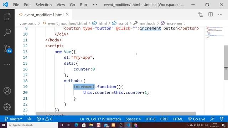This screenshot has width=228, height=128.
Task: Click the vertical editor scrollbar thumb
Action: pos(226,63)
